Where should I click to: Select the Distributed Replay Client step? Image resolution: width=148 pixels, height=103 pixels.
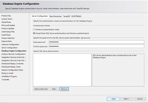[x=11, y=67]
